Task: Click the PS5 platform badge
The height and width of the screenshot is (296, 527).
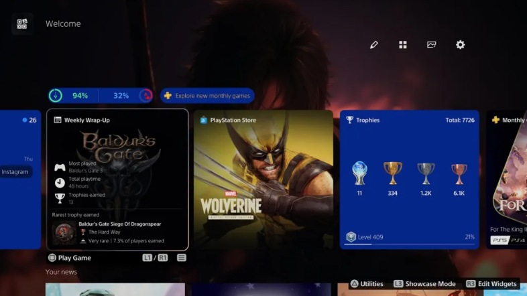Action: pos(500,240)
